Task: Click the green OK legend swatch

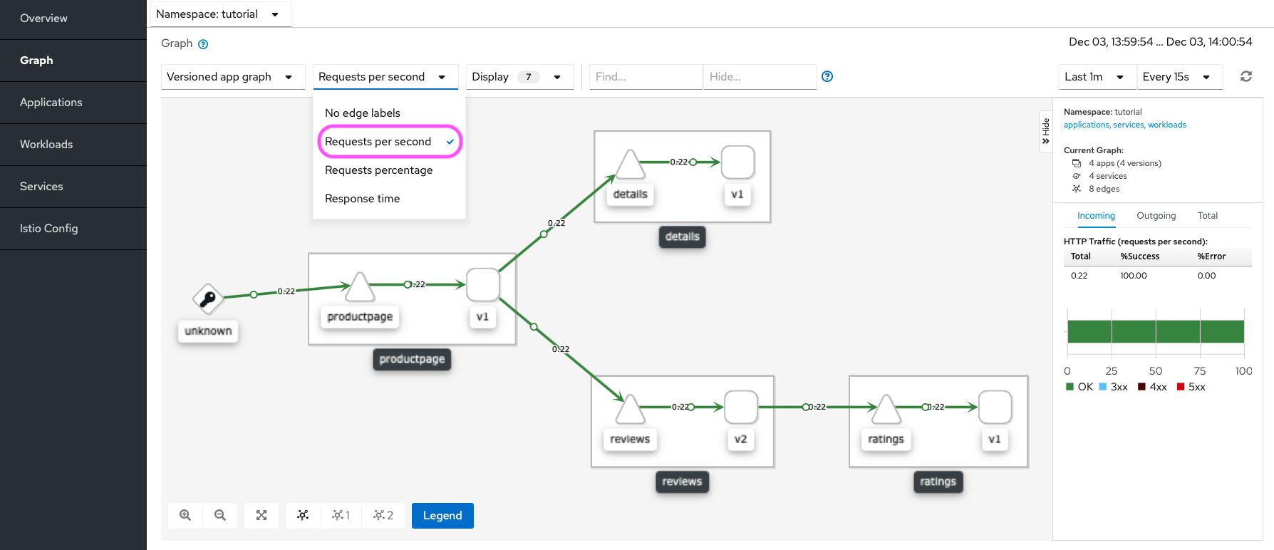Action: tap(1070, 387)
